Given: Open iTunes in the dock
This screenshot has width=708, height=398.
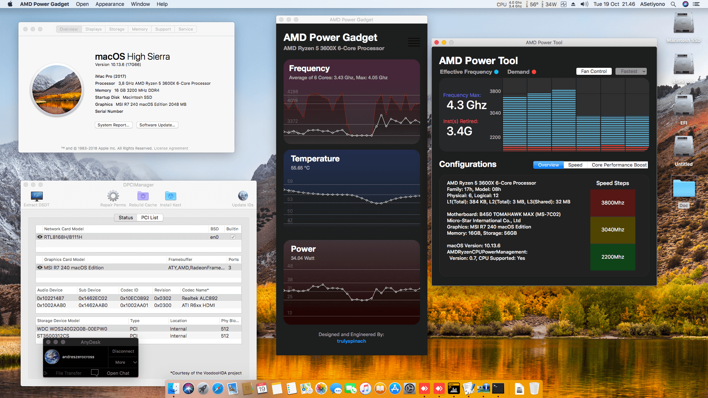Looking at the screenshot, I should [x=365, y=388].
